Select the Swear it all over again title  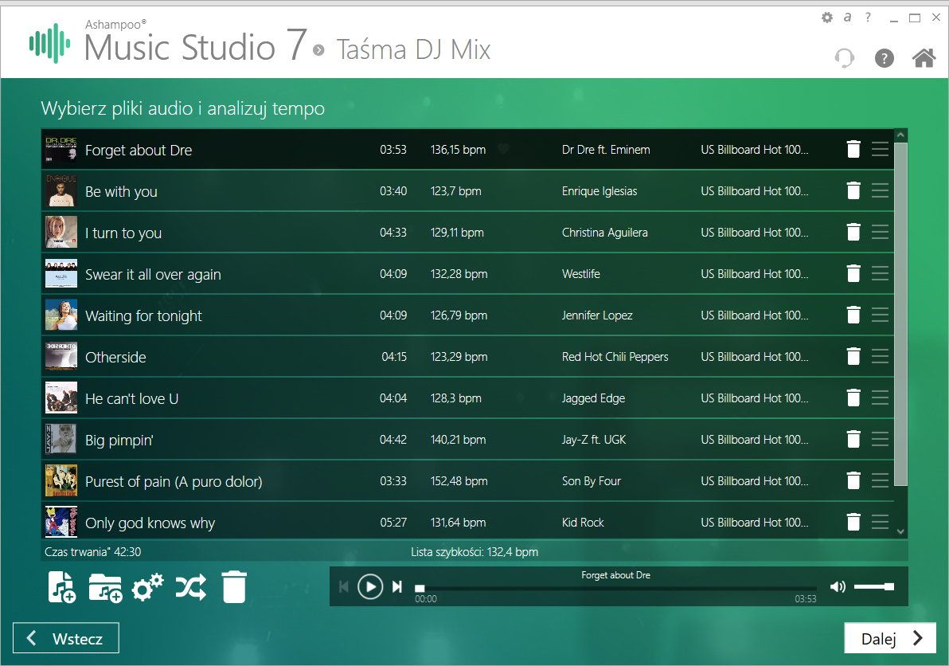pyautogui.click(x=153, y=274)
